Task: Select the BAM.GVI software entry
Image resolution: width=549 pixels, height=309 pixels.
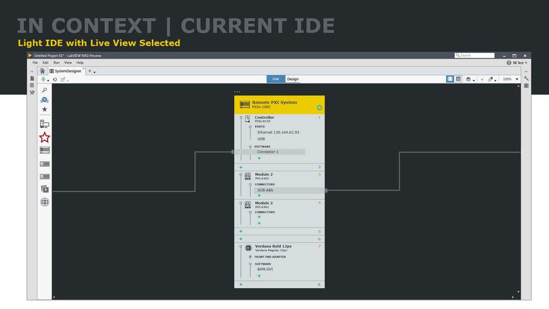Action: click(265, 269)
